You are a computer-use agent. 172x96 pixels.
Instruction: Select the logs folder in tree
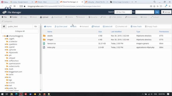[x=10, y=80]
